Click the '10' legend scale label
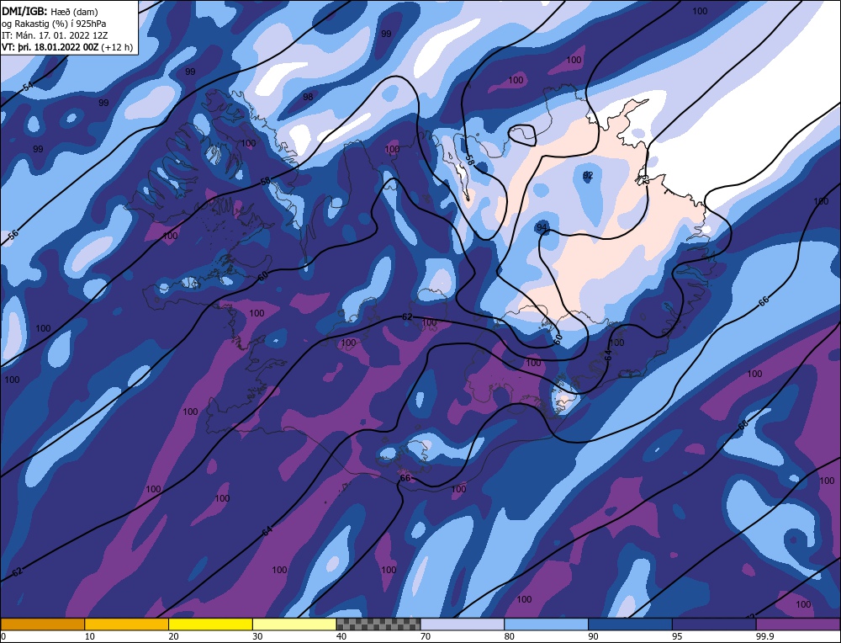The height and width of the screenshot is (643, 841). [90, 636]
